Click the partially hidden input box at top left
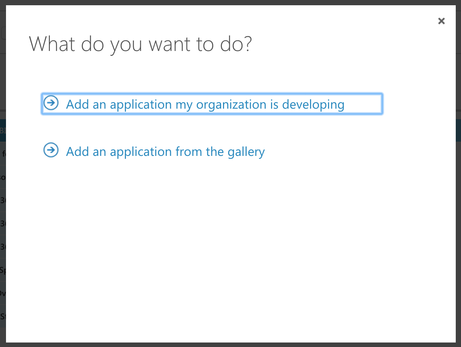The image size is (461, 347). [3, 33]
